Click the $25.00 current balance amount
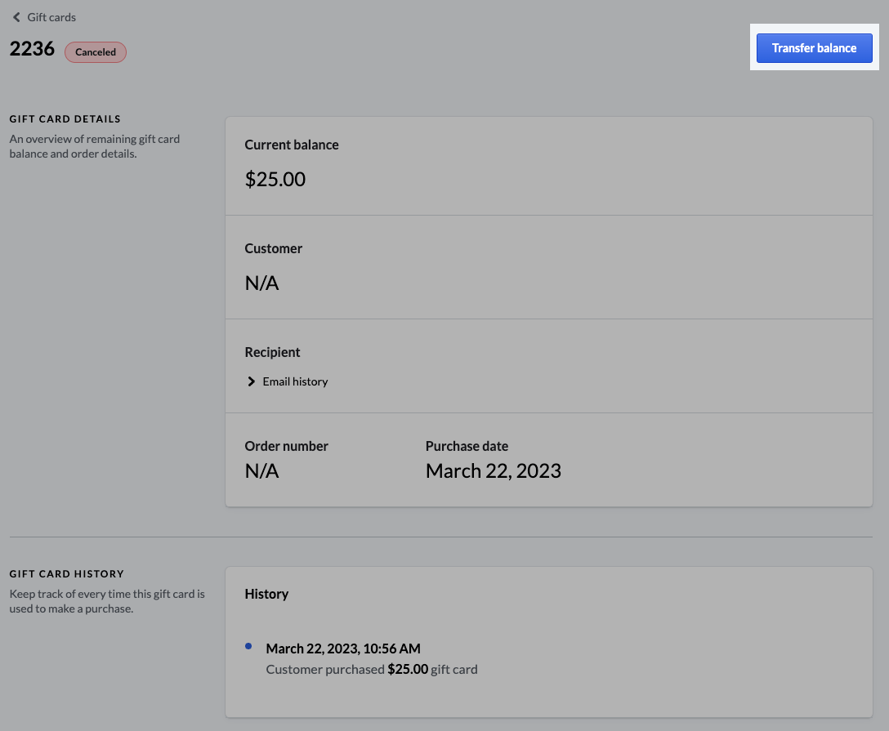The width and height of the screenshot is (889, 731). click(x=275, y=180)
